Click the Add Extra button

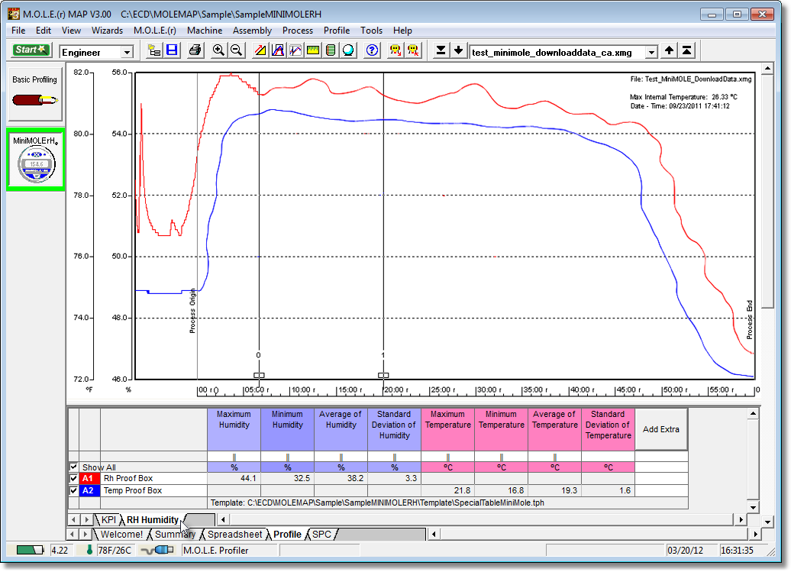[x=661, y=429]
